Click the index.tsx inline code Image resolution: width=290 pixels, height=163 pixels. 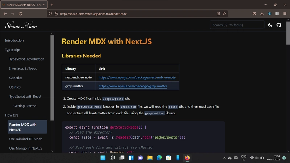(128, 107)
